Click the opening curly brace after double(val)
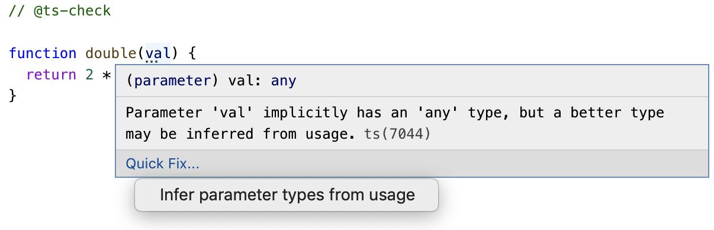This screenshot has width=714, height=230. (x=192, y=53)
